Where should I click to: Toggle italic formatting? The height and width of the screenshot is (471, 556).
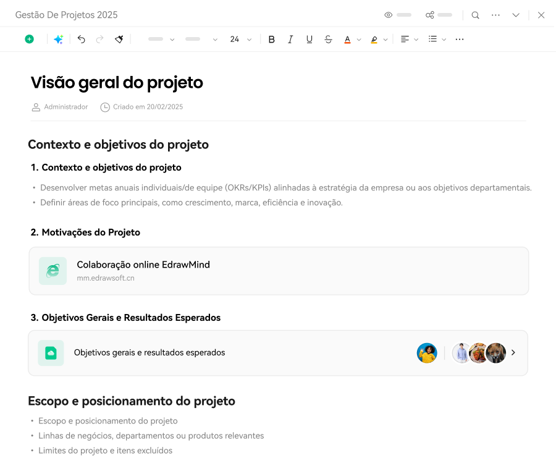click(290, 39)
